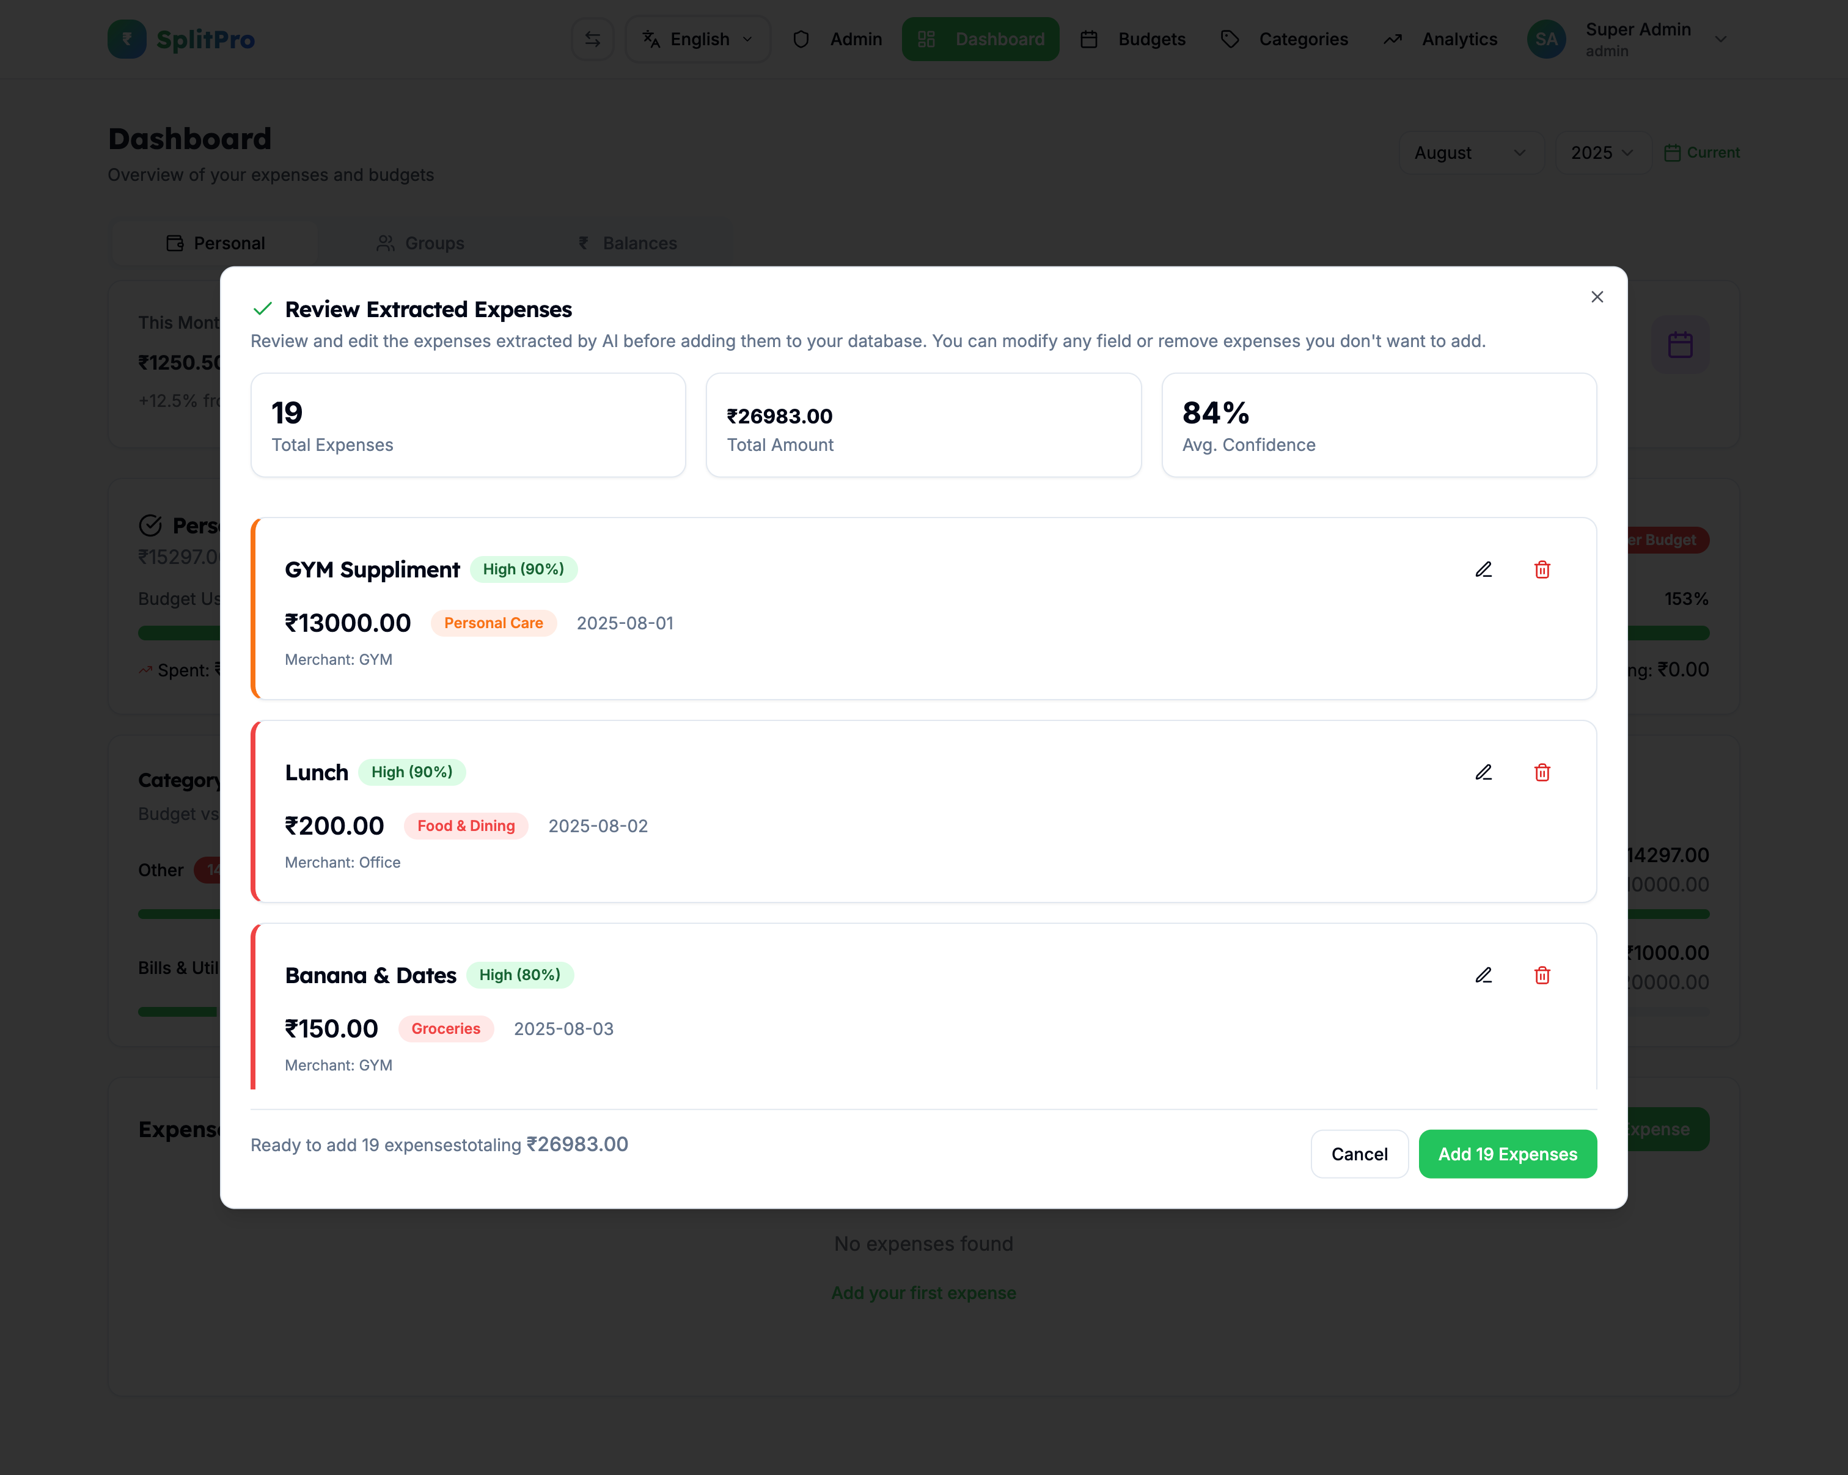Click the Banana & Dates title

pyautogui.click(x=370, y=975)
